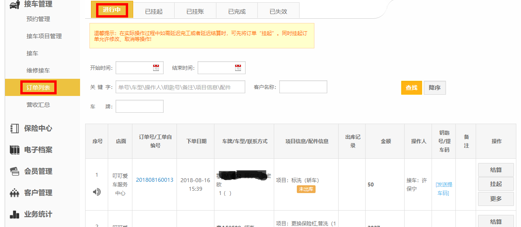Open 营收汇总 in the sidebar
The image size is (521, 227).
click(38, 105)
